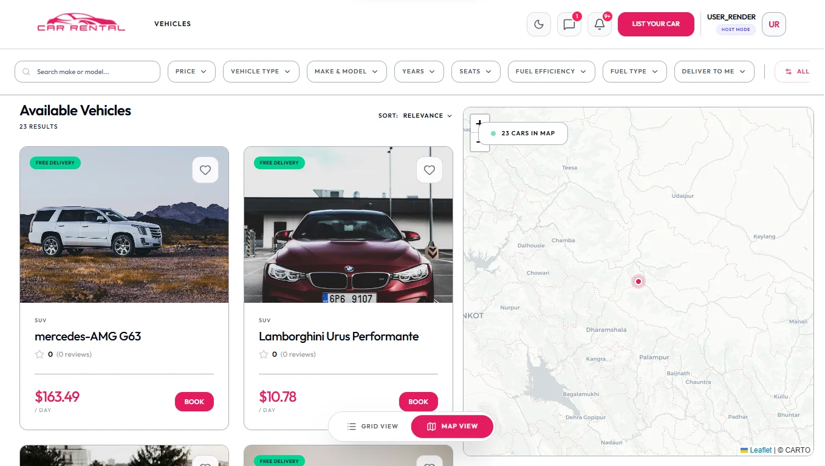Viewport: 825px width, 466px height.
Task: Click the (0 reviews) text under Lamborghini Urus
Action: (x=298, y=354)
